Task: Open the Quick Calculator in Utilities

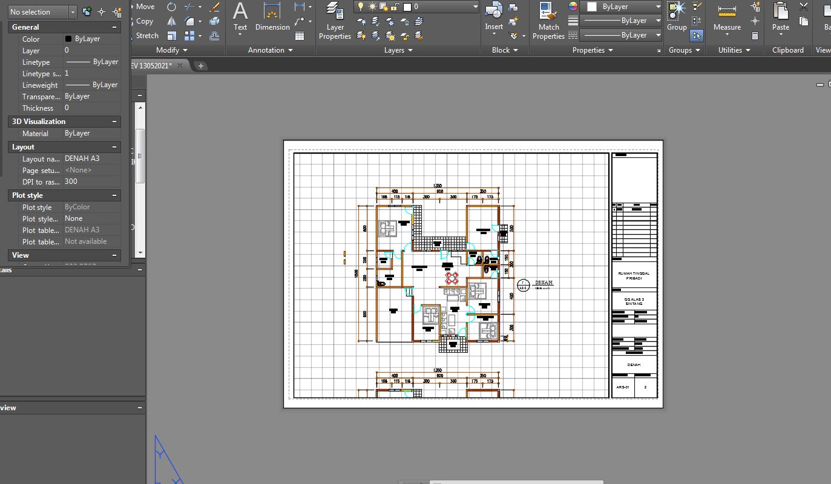Action: coord(755,36)
